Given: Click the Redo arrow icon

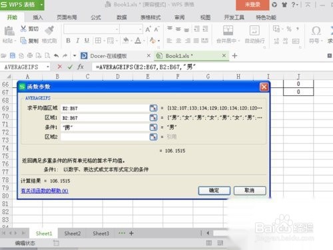Looking at the screenshot, I should click(x=65, y=55).
